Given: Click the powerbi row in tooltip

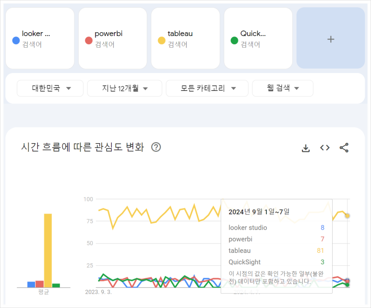Looking at the screenshot, I should click(276, 239).
